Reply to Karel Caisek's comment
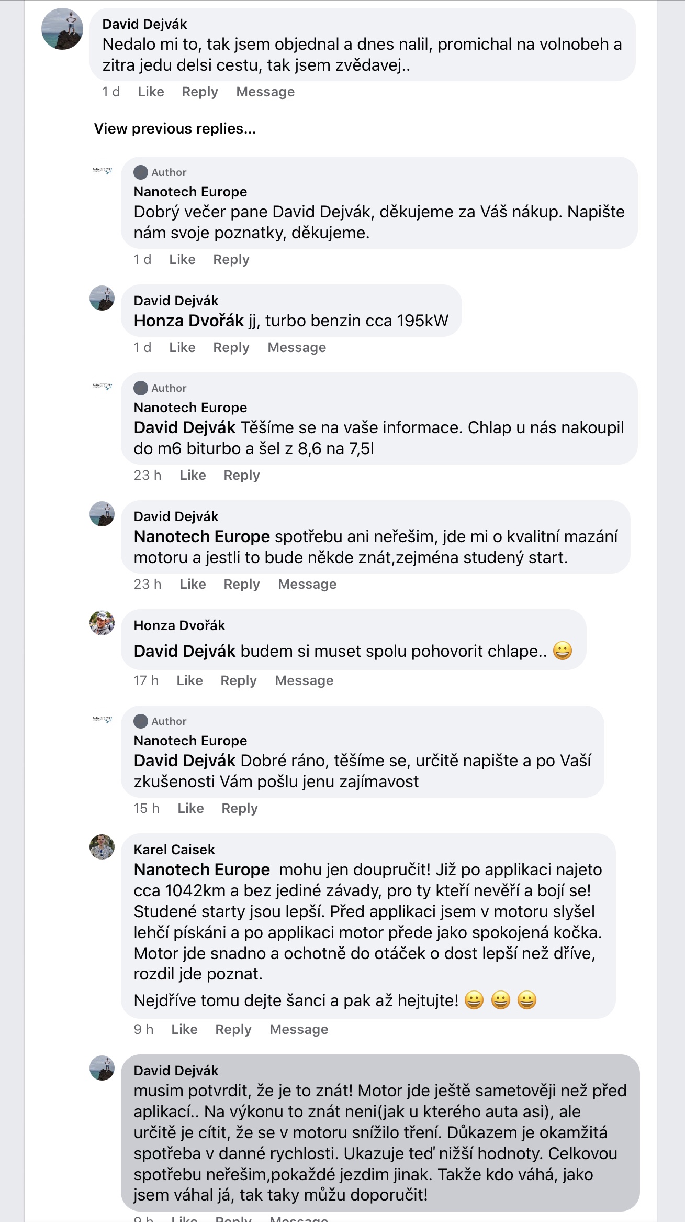Image resolution: width=685 pixels, height=1222 pixels. 233,1029
